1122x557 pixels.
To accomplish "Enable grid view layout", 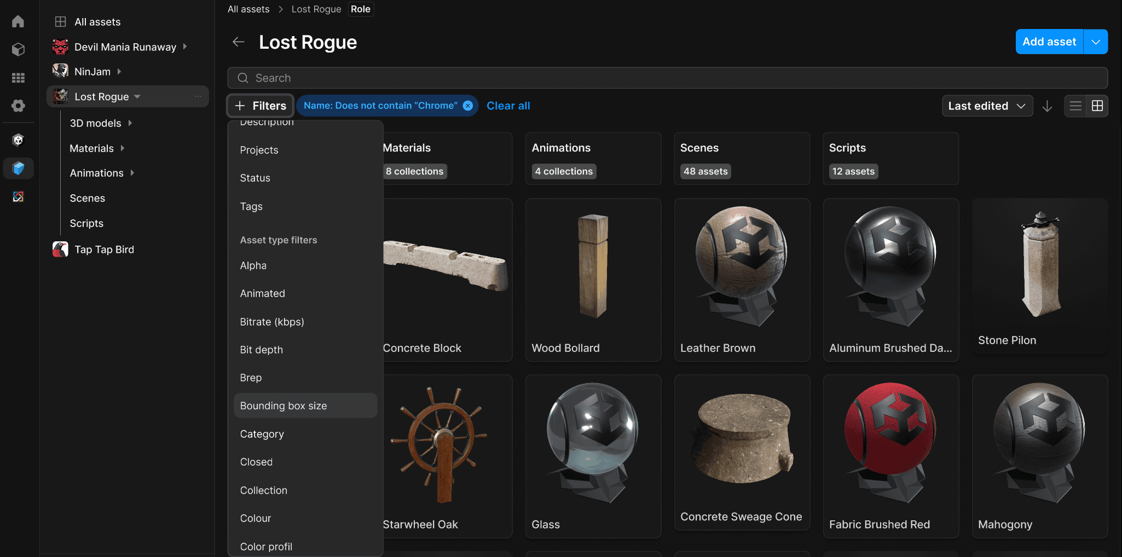I will tap(1097, 106).
